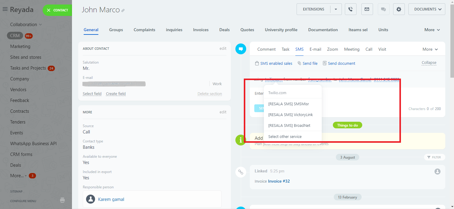The width and height of the screenshot is (454, 209).
Task: Expand the Collaboration sidebar section
Action: click(x=26, y=25)
